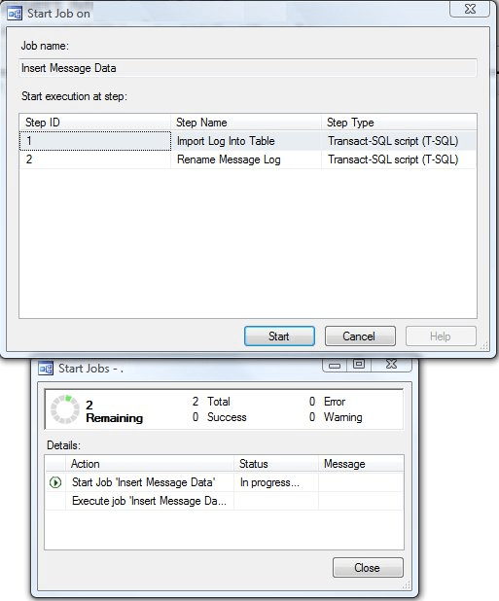Click the Start button

click(279, 336)
